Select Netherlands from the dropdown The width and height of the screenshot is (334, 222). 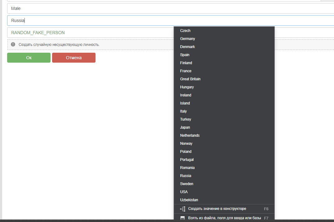pos(190,135)
